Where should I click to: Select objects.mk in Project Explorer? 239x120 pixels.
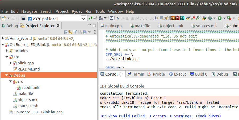[x=27, y=100]
